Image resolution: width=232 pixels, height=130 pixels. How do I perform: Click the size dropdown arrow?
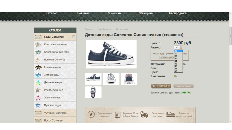tap(181, 47)
